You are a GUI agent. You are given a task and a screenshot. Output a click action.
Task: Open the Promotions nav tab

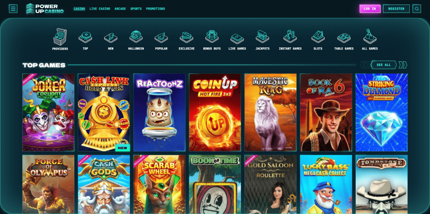(155, 9)
